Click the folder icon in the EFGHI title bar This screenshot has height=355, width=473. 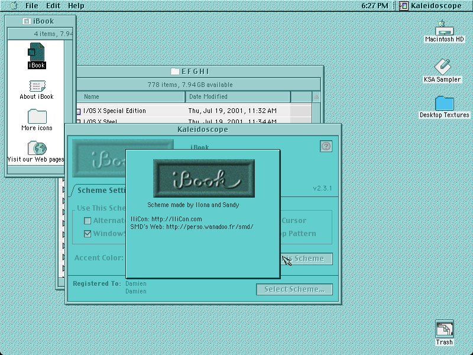tap(174, 71)
